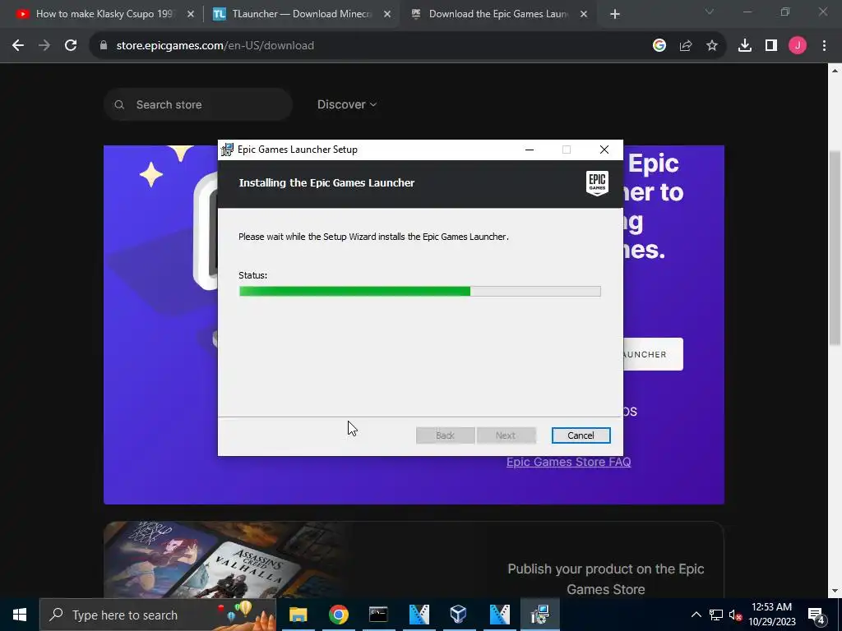
Task: Open the Windows Start menu
Action: point(20,615)
